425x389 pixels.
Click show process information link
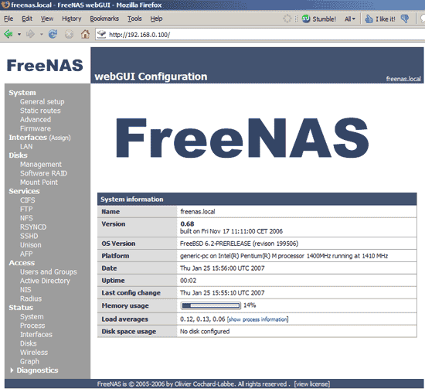tap(257, 319)
